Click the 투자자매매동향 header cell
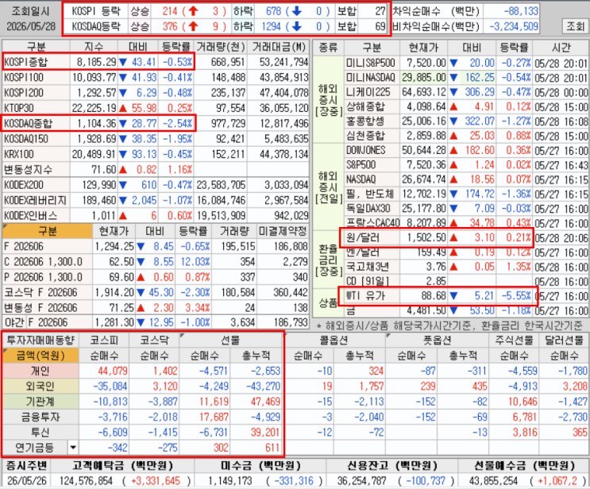 pos(40,341)
